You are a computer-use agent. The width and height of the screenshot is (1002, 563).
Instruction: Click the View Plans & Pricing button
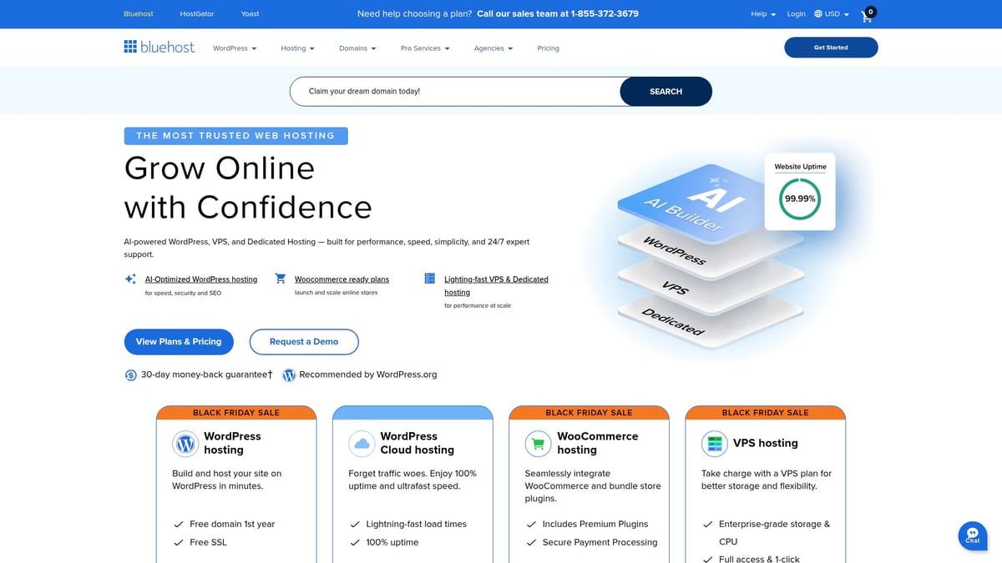coord(178,342)
